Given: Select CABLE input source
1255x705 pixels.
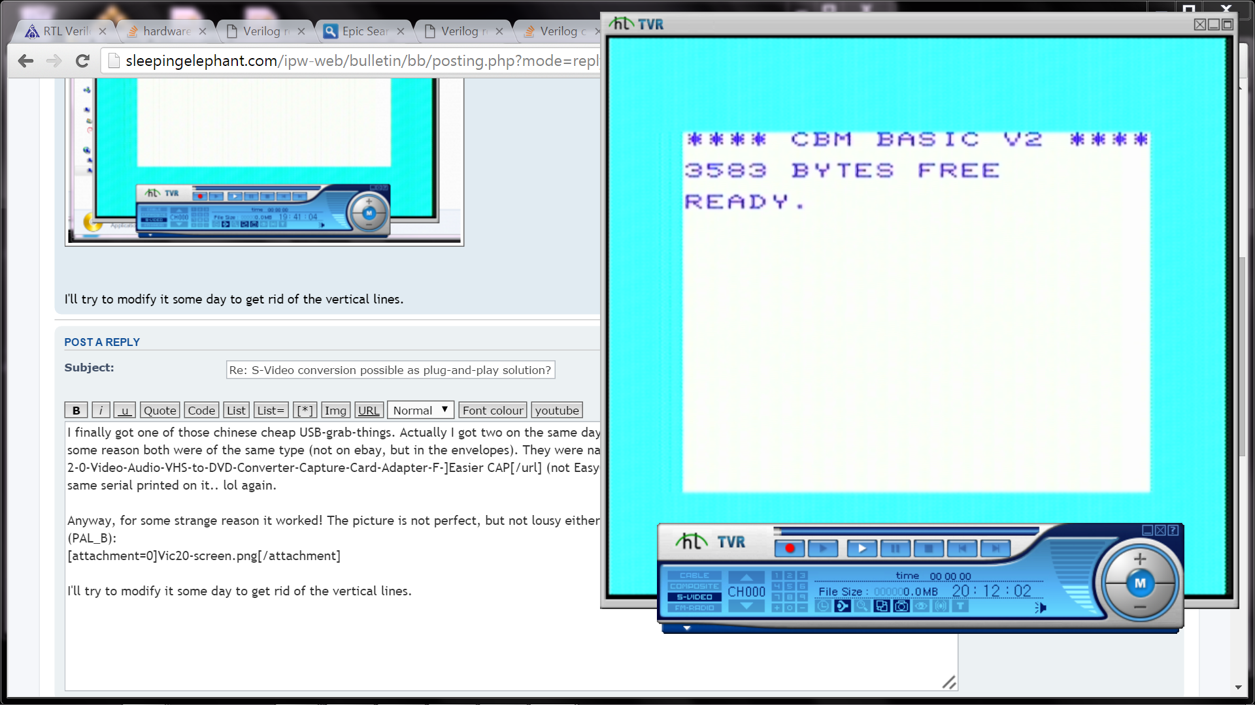Looking at the screenshot, I should tap(694, 575).
